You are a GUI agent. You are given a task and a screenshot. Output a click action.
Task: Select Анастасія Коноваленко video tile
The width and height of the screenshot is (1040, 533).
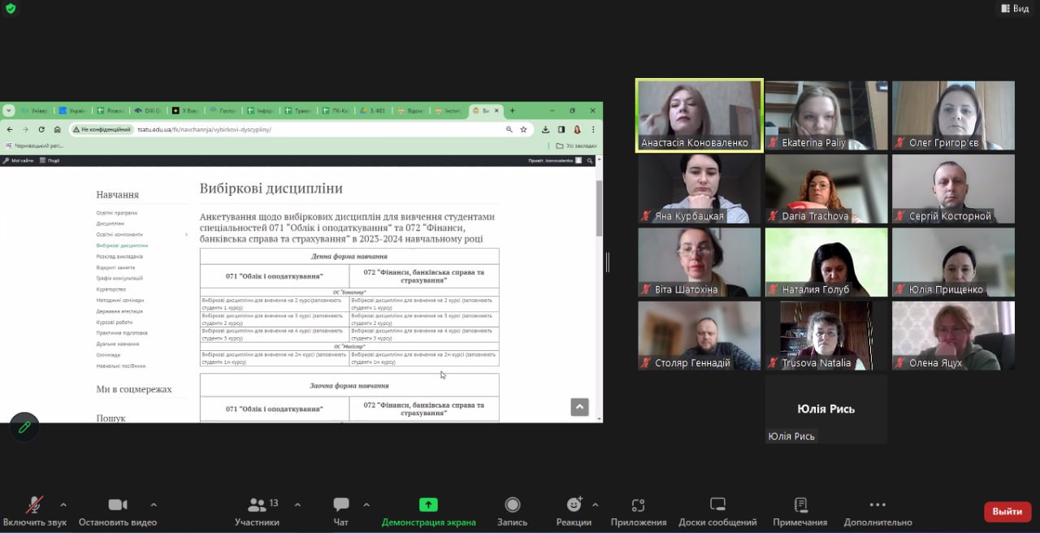click(x=699, y=115)
